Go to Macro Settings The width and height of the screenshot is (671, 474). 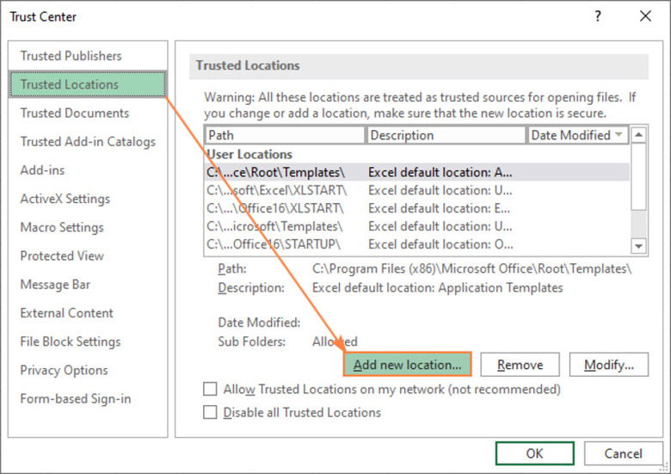click(x=62, y=228)
